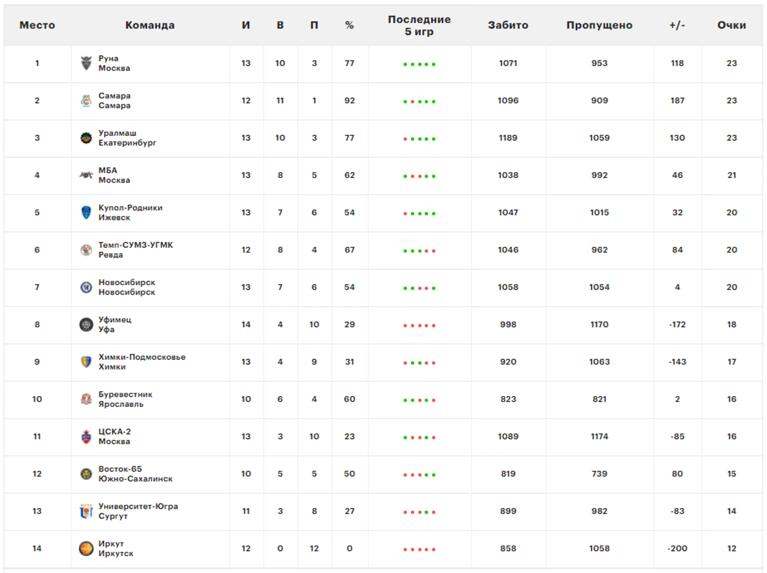767x573 pixels.
Task: Open the Университет-Югра Сургут team link
Action: tap(138, 511)
